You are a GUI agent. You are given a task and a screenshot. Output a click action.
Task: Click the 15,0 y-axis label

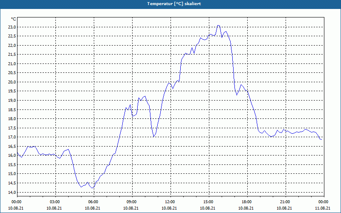(x=12, y=174)
